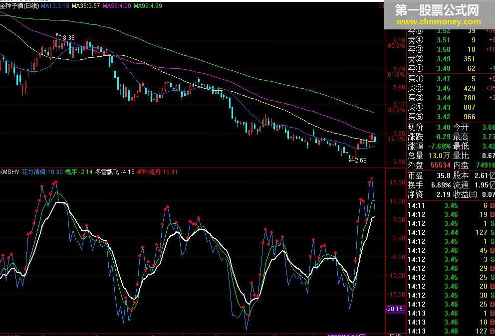
Task: Select the MA35:3.57 moving average label
Action: pos(86,6)
